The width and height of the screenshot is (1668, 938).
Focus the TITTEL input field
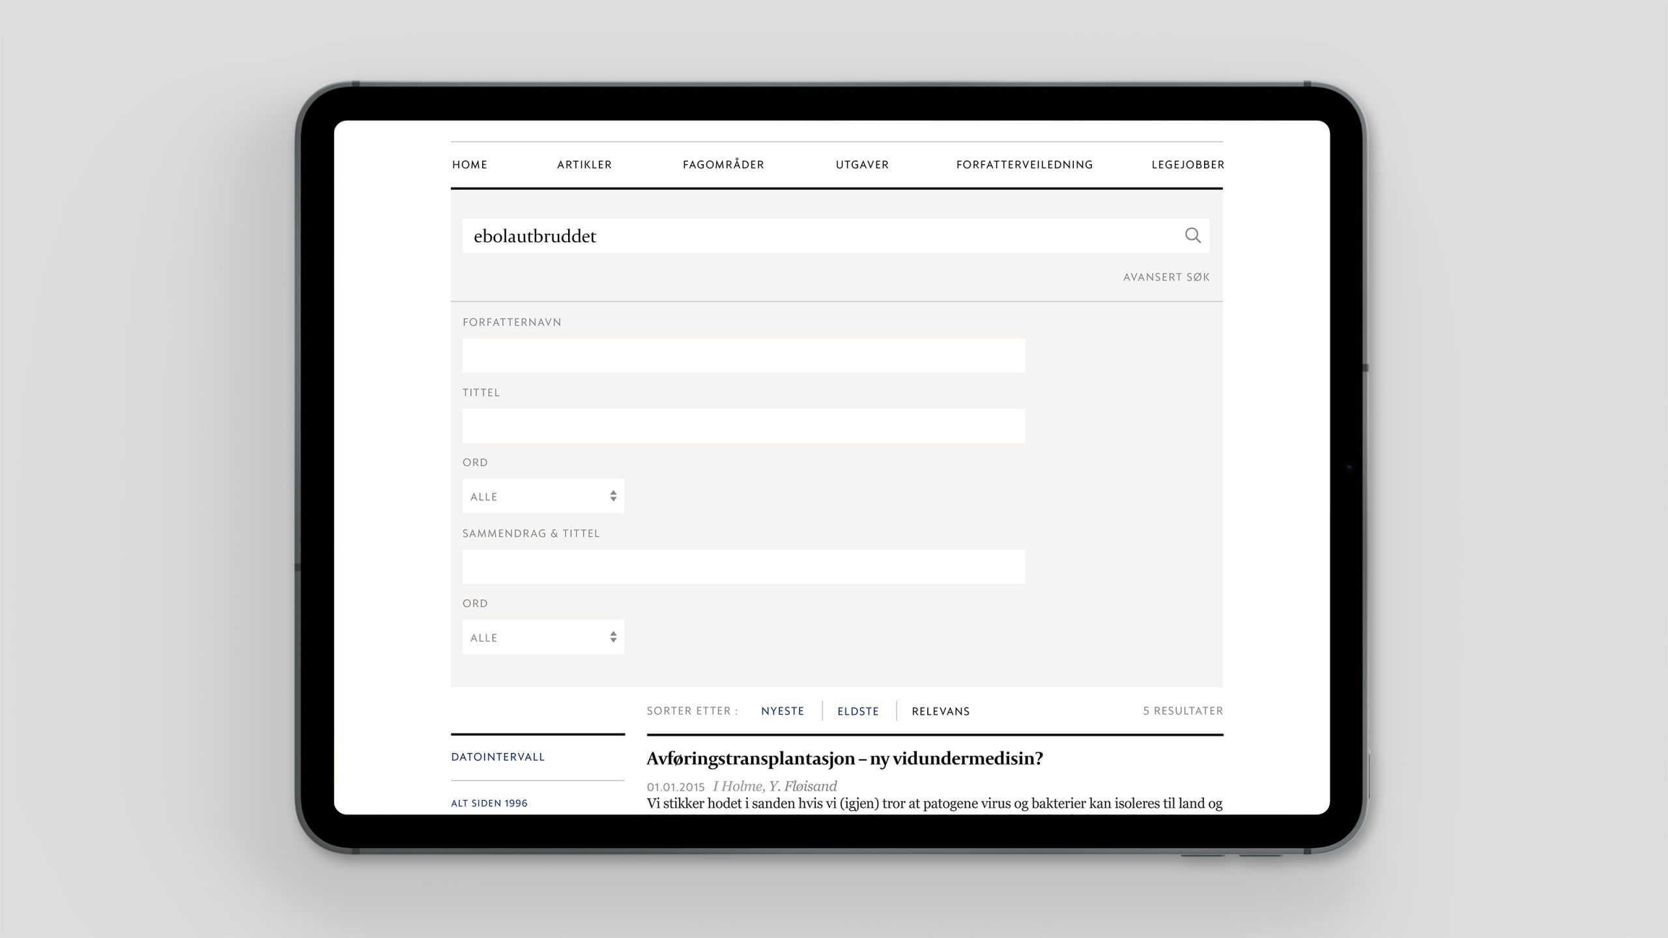(x=743, y=426)
